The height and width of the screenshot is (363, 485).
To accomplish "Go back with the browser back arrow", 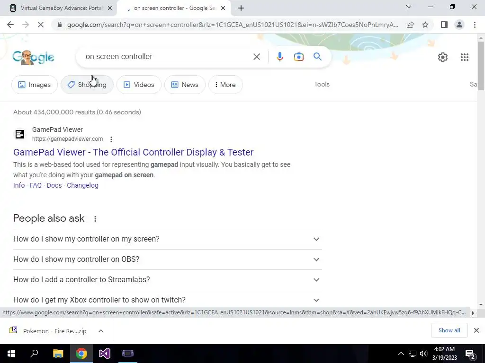I will click(10, 25).
